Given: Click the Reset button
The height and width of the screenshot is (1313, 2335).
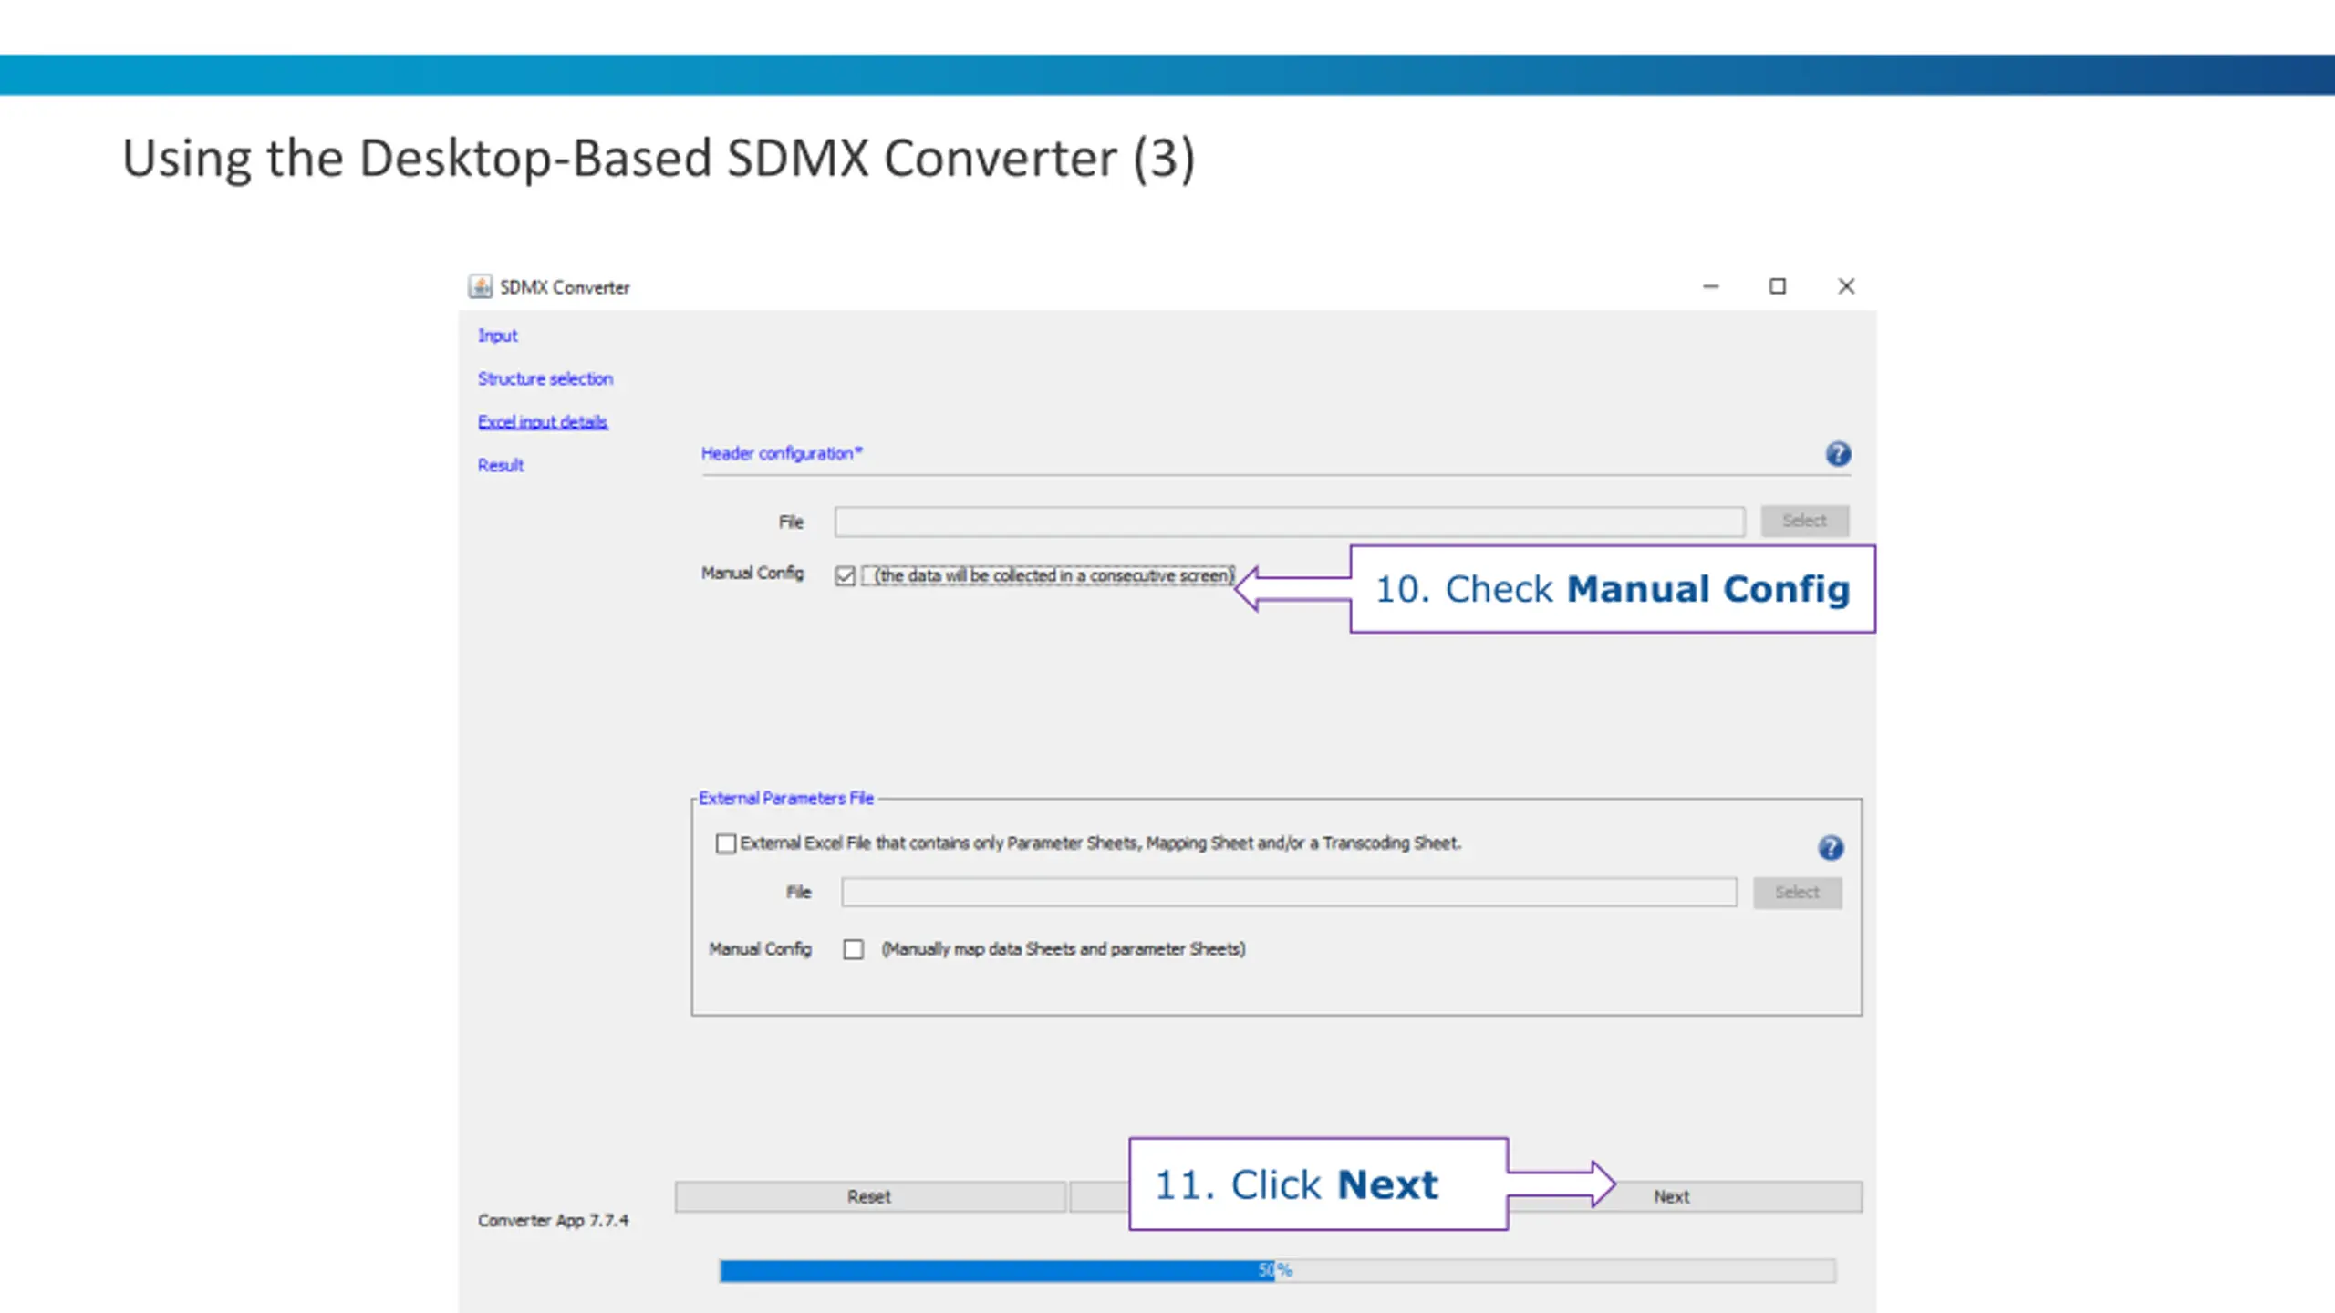Looking at the screenshot, I should (870, 1196).
